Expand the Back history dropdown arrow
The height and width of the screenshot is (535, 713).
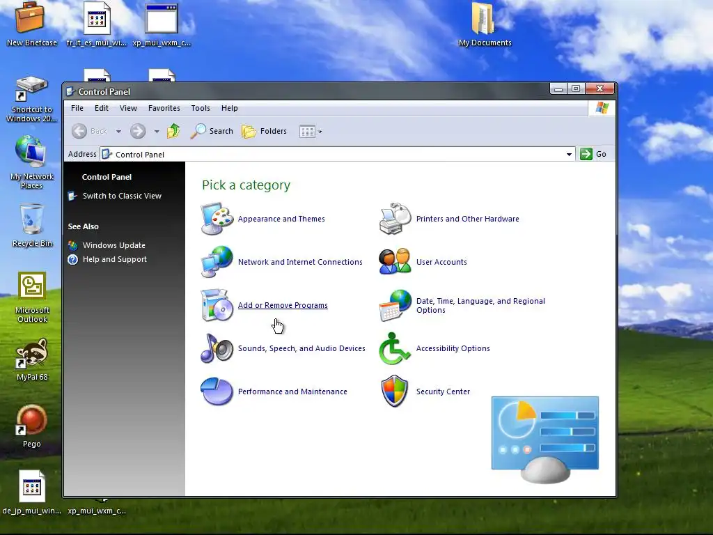point(118,132)
